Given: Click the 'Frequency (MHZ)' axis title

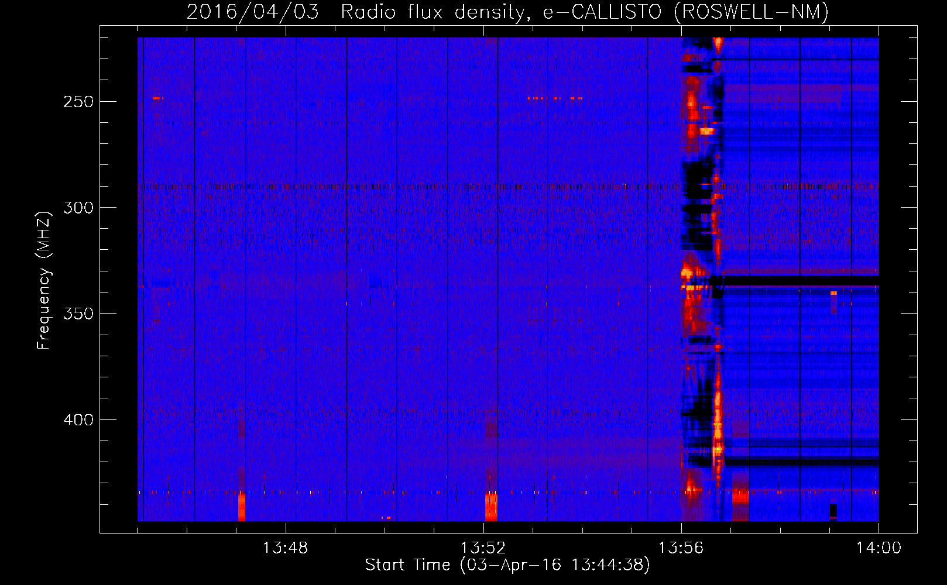Looking at the screenshot, I should [44, 280].
